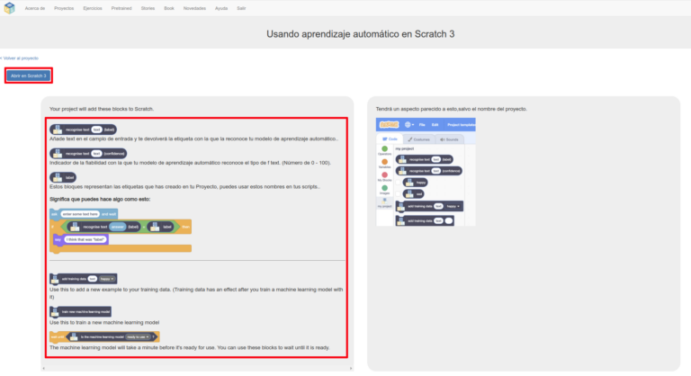Select the Sounds tab in Scratch preview
Screen dimensions: 691x376
click(x=448, y=139)
